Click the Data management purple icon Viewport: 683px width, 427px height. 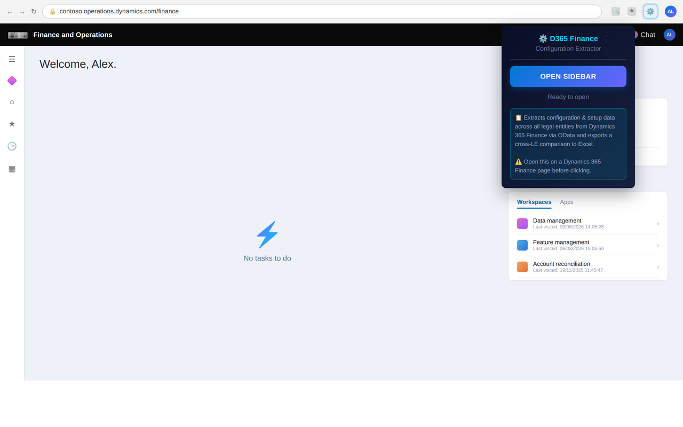[522, 224]
